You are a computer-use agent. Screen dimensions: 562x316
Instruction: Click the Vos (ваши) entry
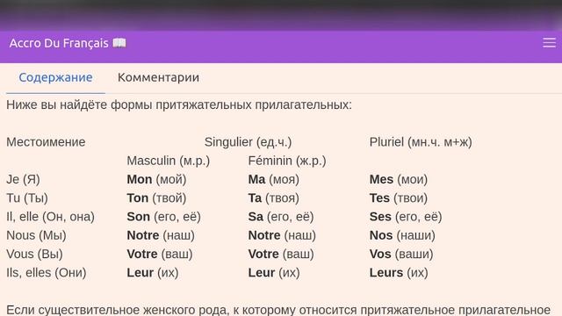401,254
